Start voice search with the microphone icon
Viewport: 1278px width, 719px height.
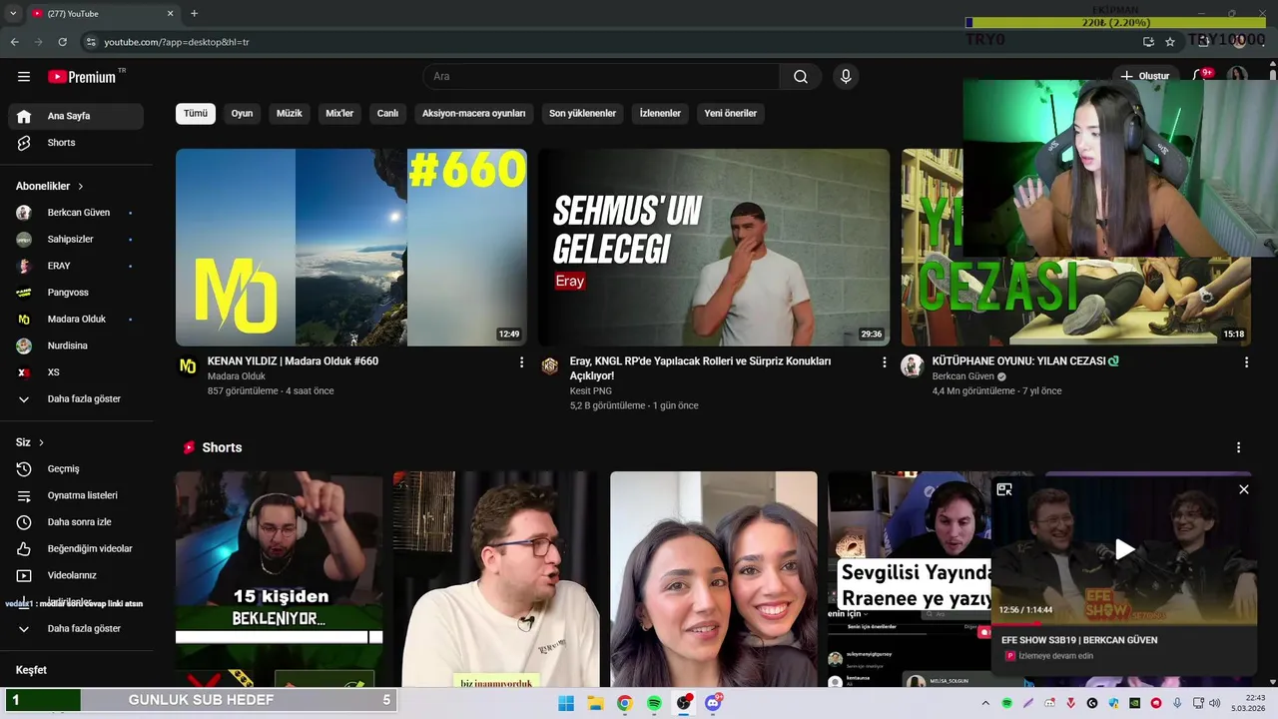[846, 77]
